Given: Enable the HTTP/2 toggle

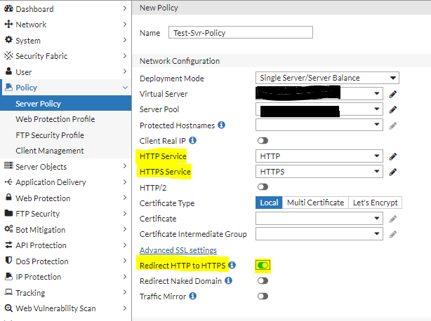Looking at the screenshot, I should [263, 187].
